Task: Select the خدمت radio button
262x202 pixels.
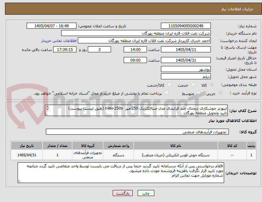Action: pos(193,85)
